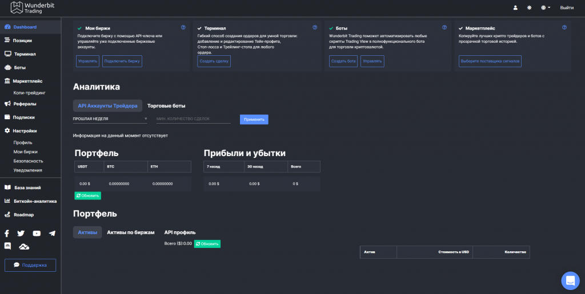Image resolution: width=585 pixels, height=294 pixels.
Task: Open the user profile icon in header
Action: [x=515, y=7]
